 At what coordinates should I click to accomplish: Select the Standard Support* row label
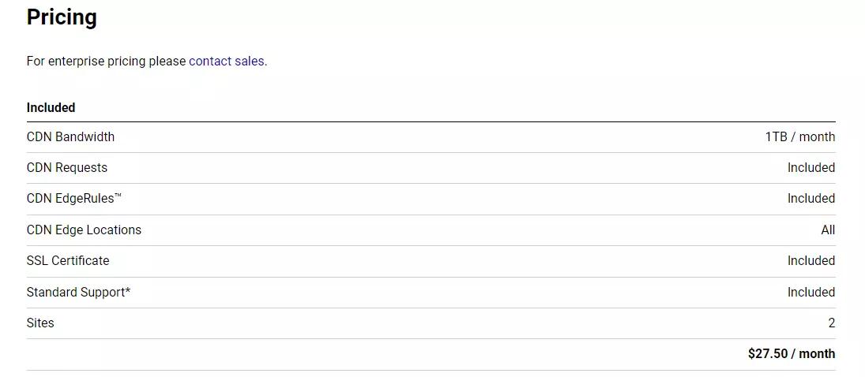tap(78, 292)
